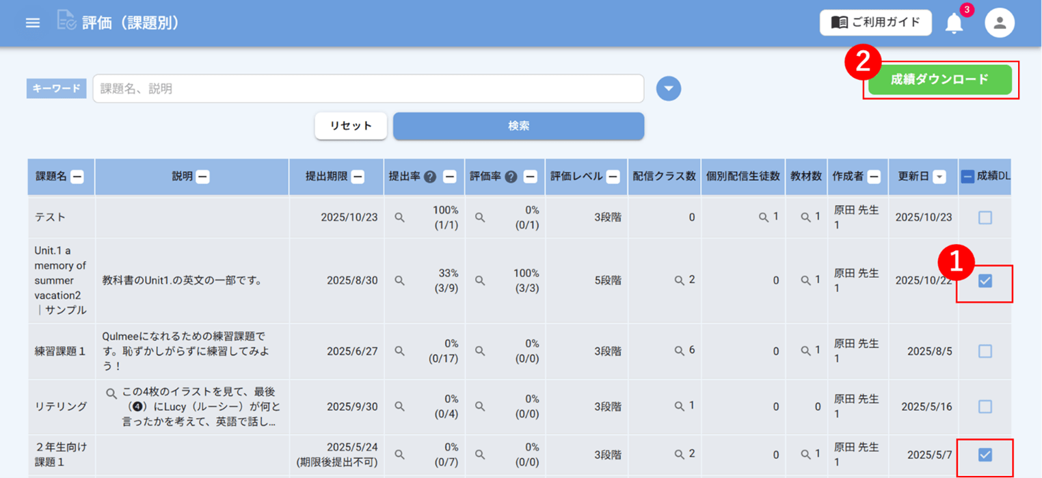Collapse the 課題名 column

77,176
